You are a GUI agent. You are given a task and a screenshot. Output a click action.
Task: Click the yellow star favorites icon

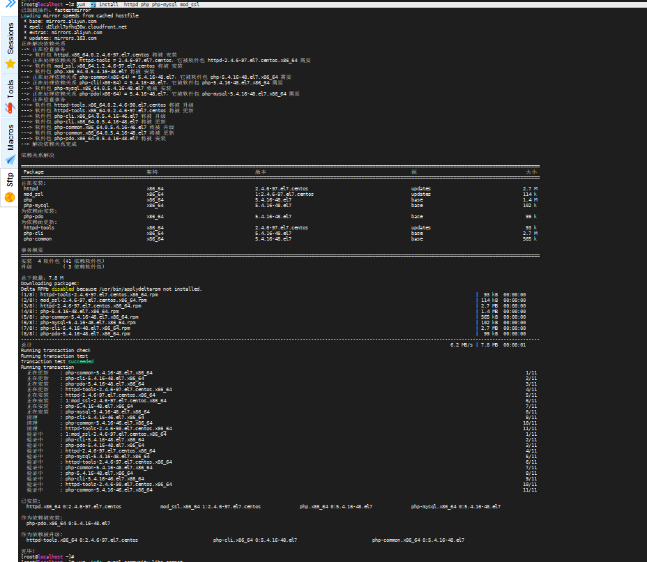point(10,64)
